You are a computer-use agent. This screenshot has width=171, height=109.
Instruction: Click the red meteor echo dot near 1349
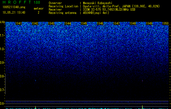point(142,81)
